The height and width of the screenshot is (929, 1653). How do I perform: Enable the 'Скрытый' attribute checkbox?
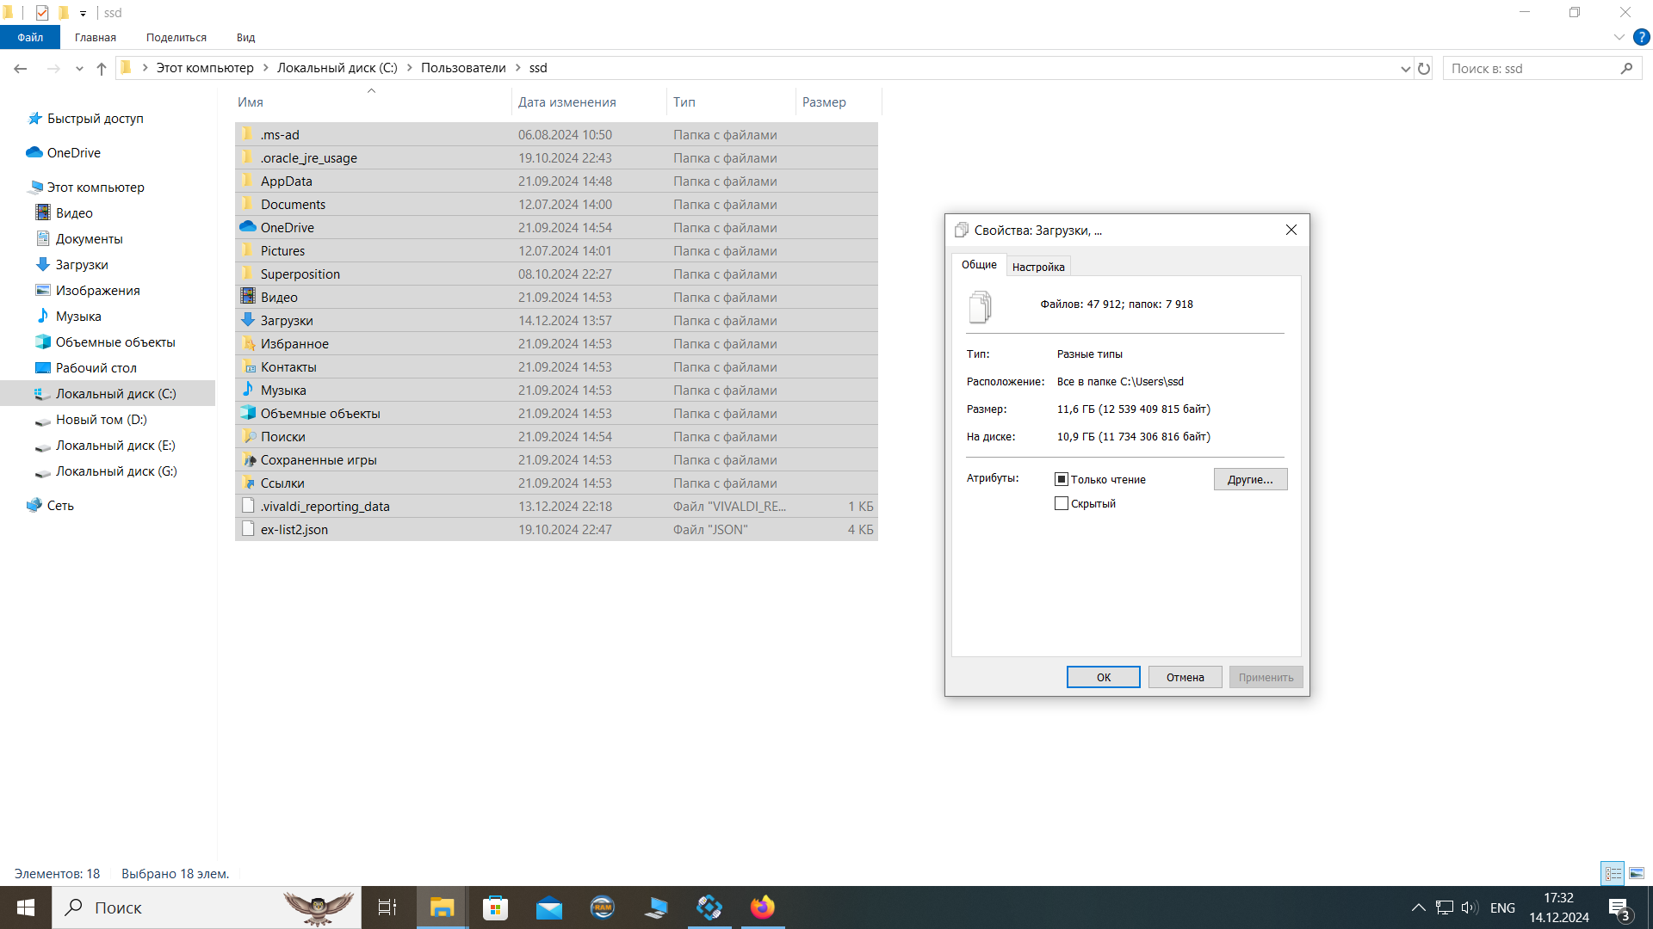pyautogui.click(x=1062, y=503)
